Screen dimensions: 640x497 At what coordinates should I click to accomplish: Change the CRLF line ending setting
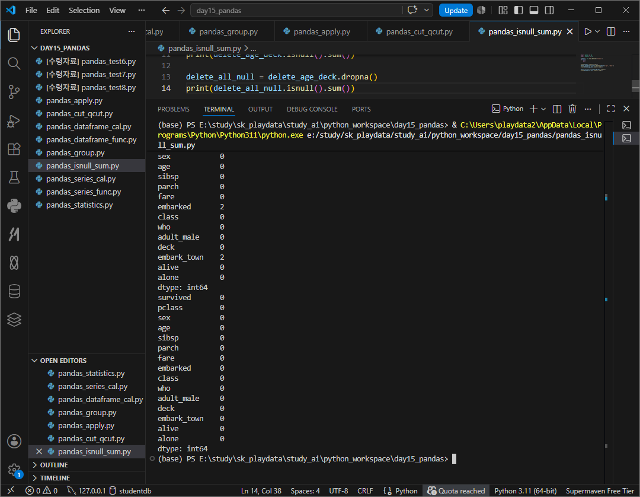pos(365,490)
